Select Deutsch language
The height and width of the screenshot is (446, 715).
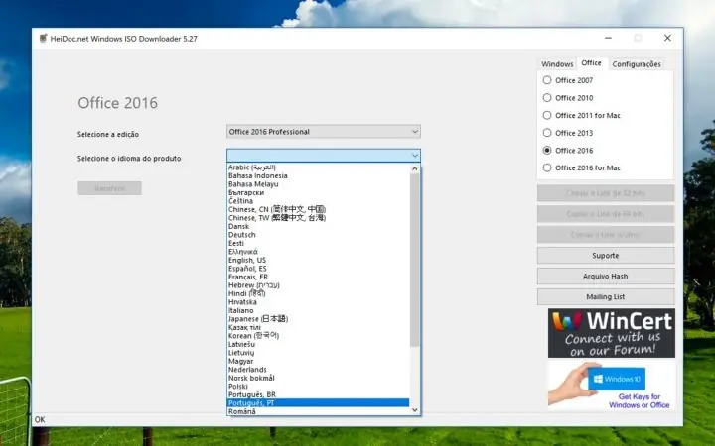pyautogui.click(x=319, y=235)
